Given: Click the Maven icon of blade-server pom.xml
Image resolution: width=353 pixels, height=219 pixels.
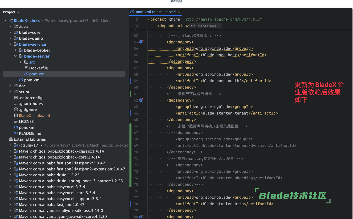Looking at the screenshot, I should point(26,74).
